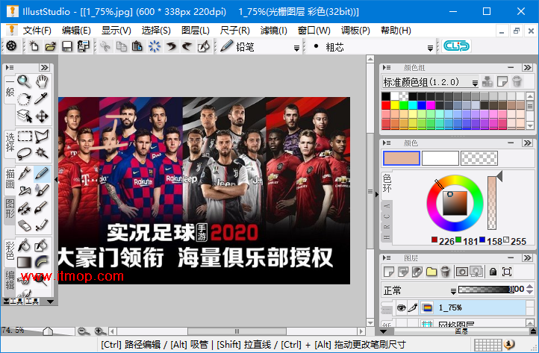Select the paint bucket fill tool

click(24, 246)
